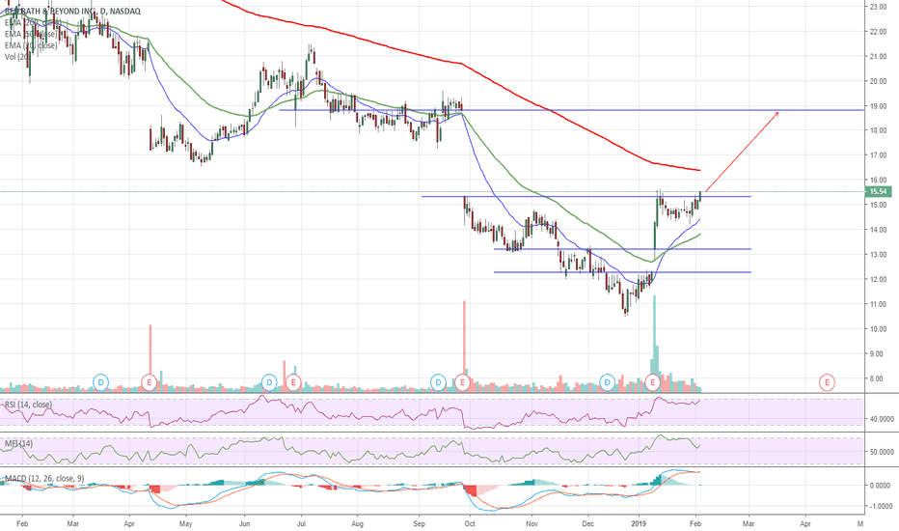The height and width of the screenshot is (531, 899).
Task: Click the 17.00 price axis label
Action: (878, 155)
